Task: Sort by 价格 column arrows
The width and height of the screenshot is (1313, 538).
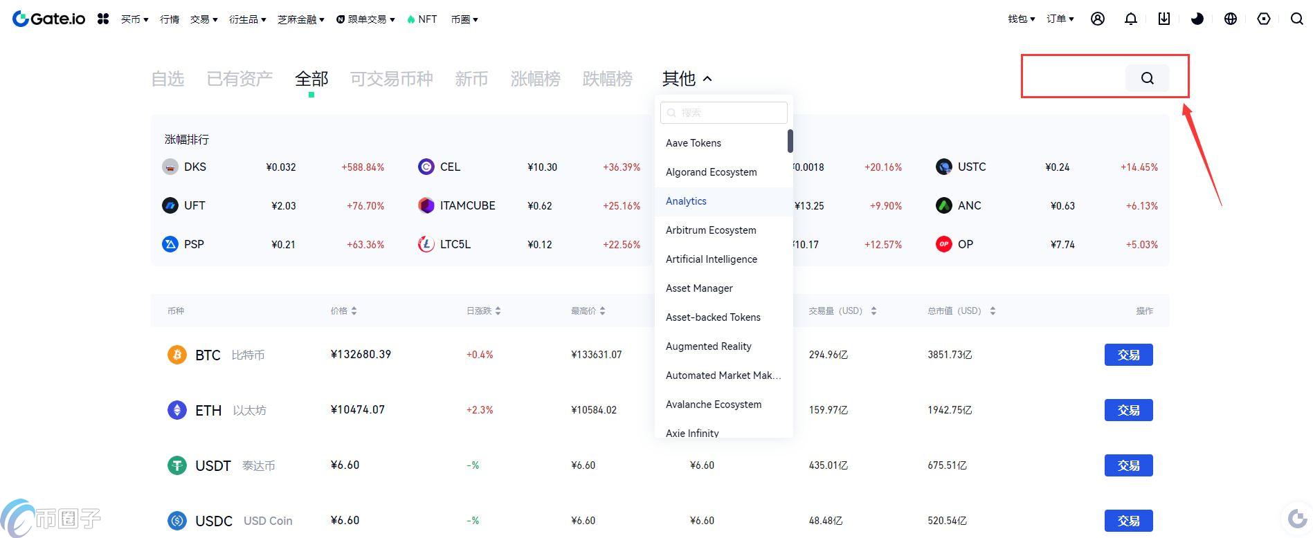Action: coord(354,311)
